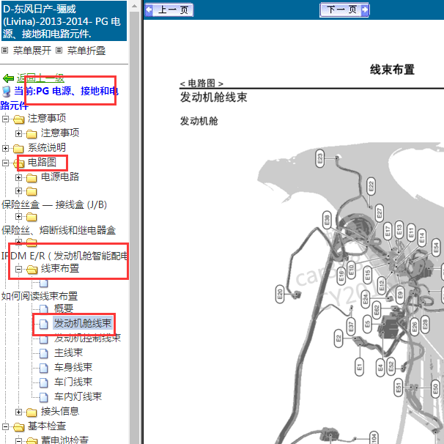Open the 蓄电池检查 folder
The width and height of the screenshot is (444, 444).
[64, 440]
